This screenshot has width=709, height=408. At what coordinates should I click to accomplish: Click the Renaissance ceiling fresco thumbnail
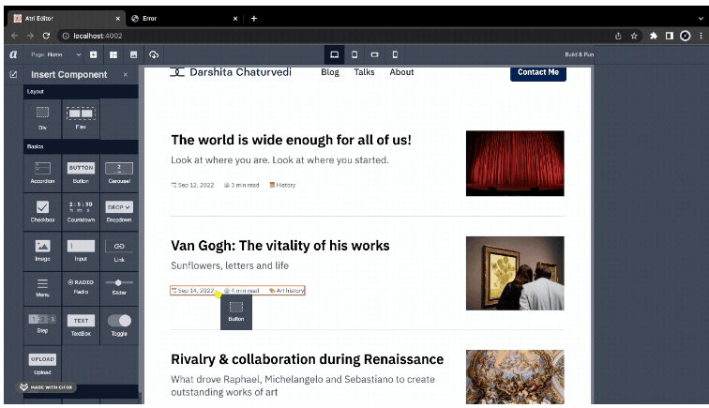coord(515,377)
